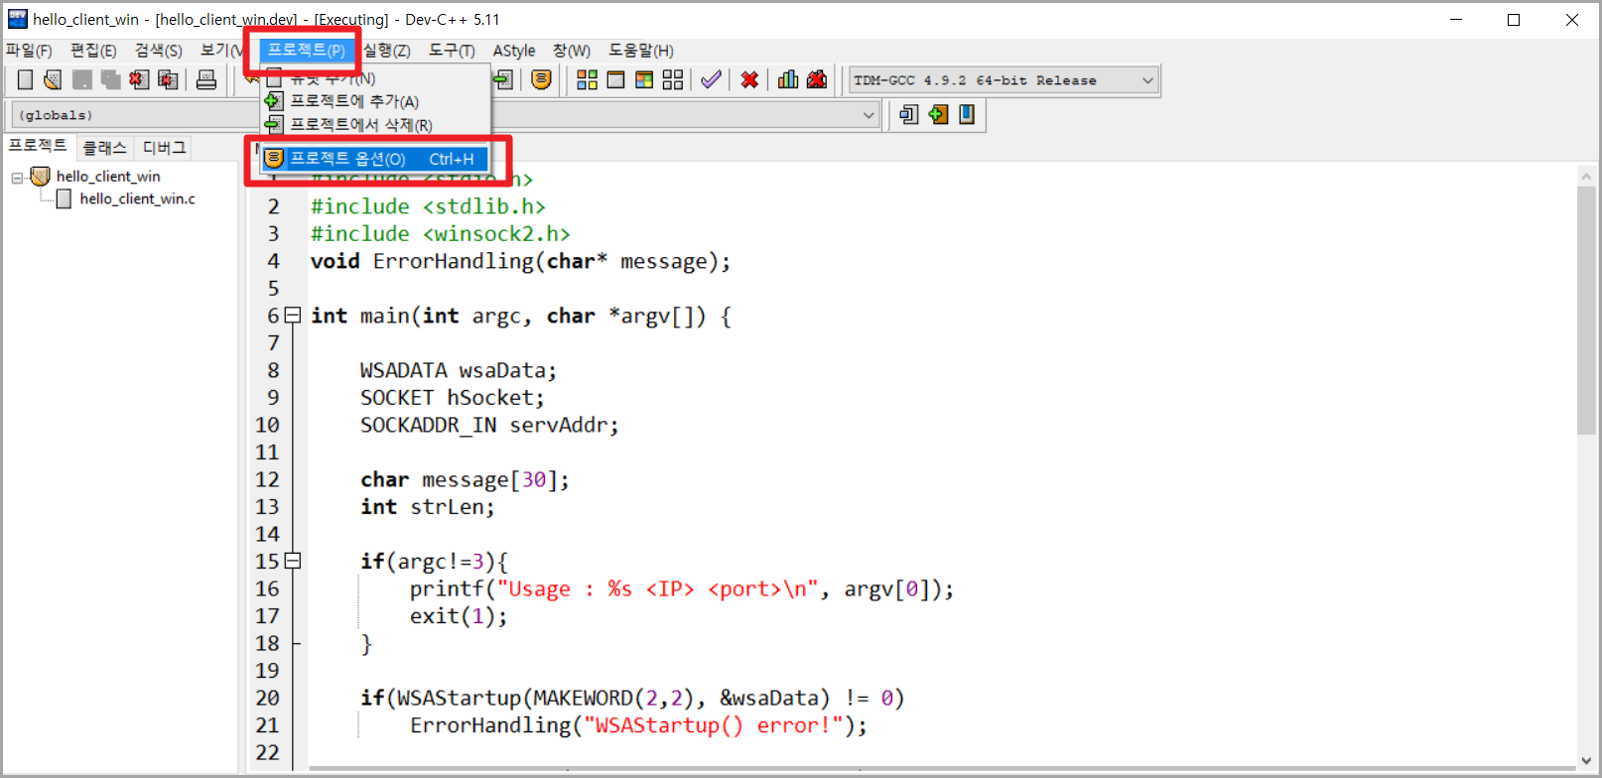1602x778 pixels.
Task: Open the 도구(T) menu
Action: pos(452,51)
